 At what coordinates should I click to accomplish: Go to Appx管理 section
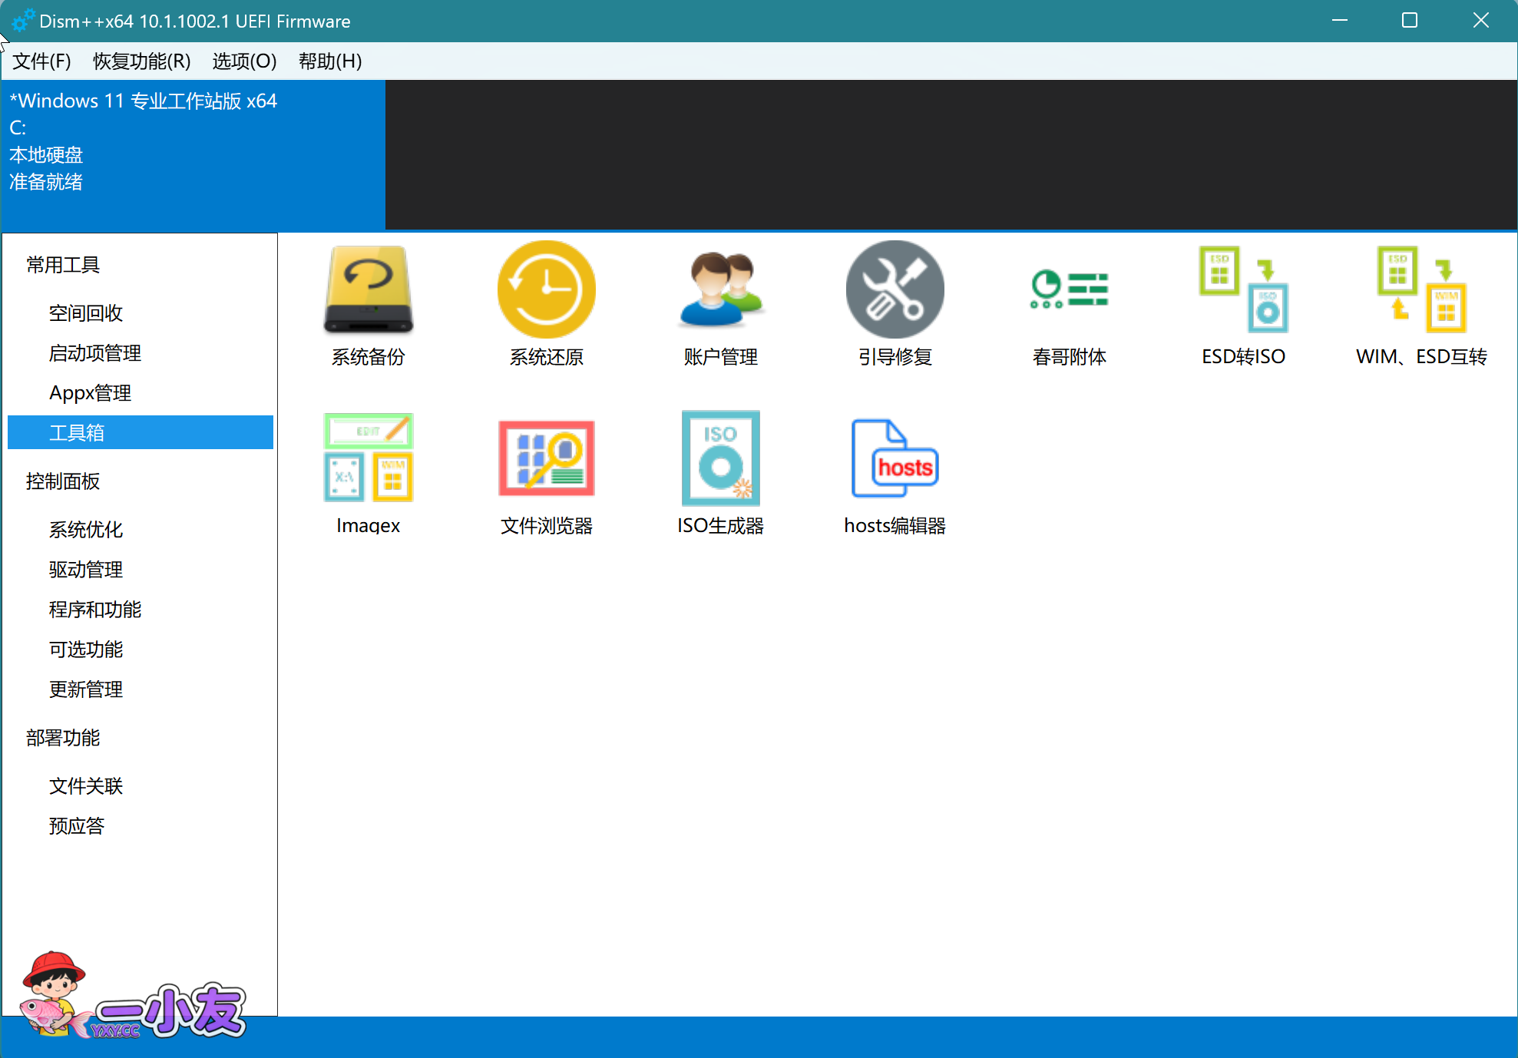(90, 392)
